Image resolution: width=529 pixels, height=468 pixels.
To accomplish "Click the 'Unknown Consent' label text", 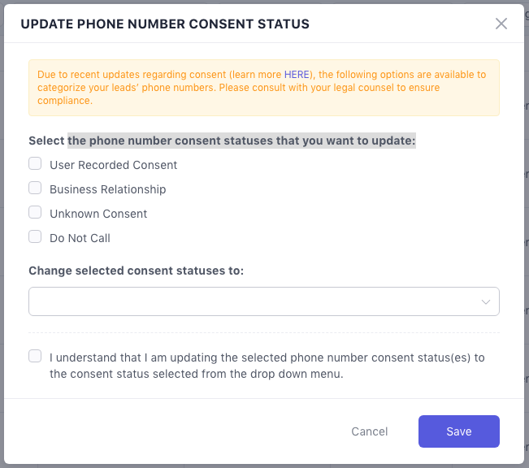I will point(98,214).
